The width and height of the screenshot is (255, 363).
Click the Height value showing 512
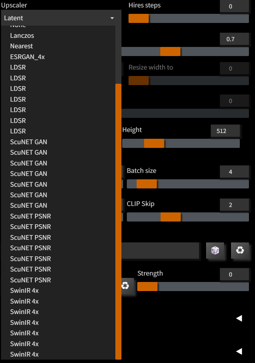coord(225,131)
